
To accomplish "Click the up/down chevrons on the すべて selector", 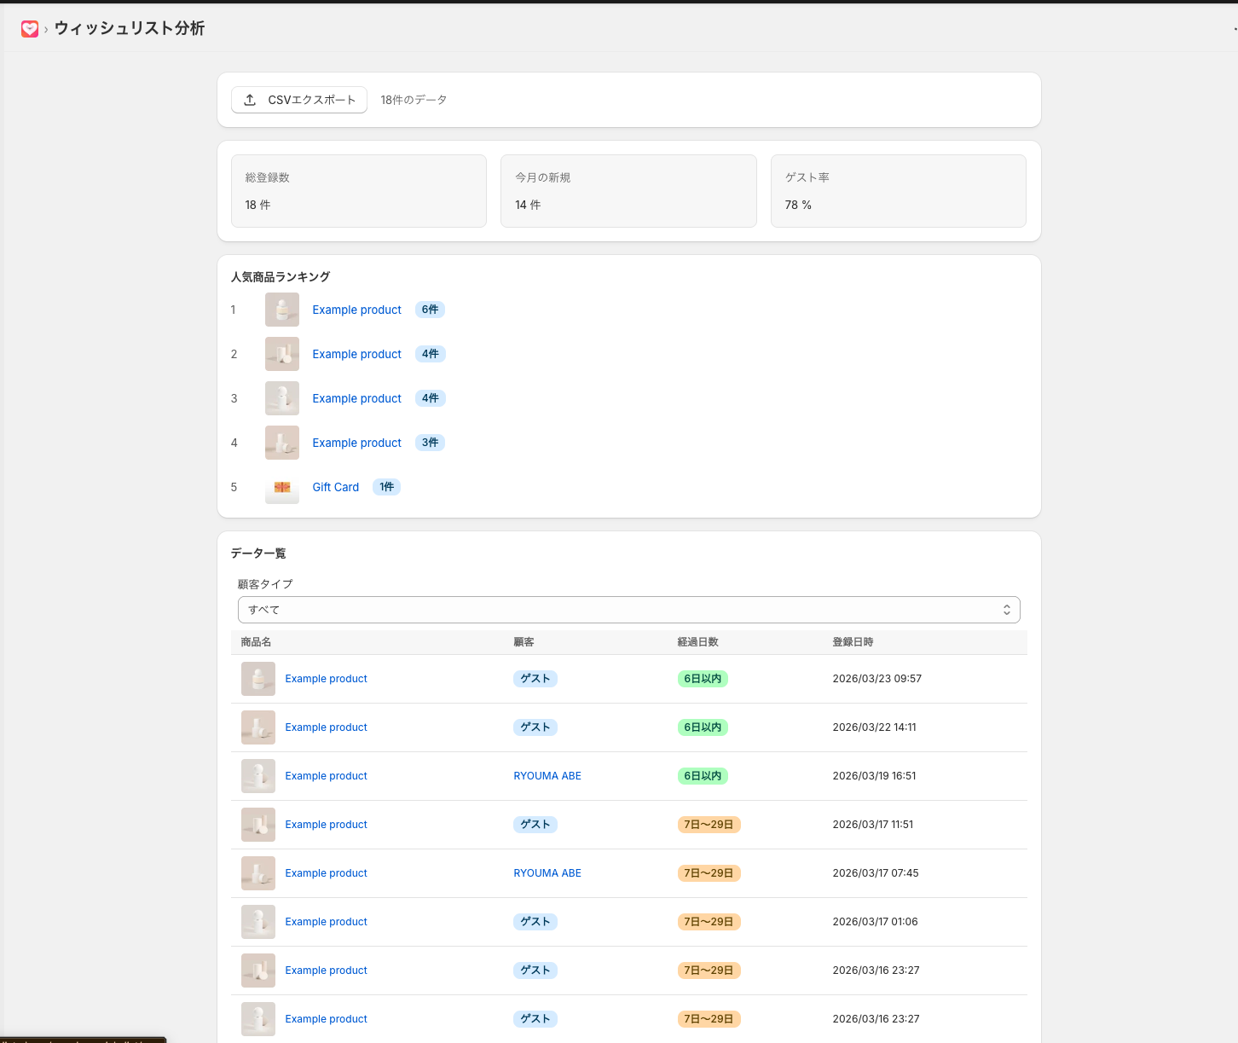I will (1007, 610).
